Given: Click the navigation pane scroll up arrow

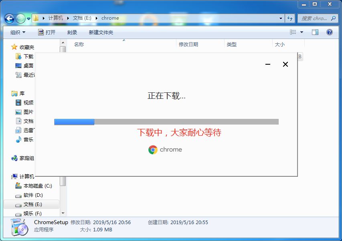Looking at the screenshot, I should (63, 43).
